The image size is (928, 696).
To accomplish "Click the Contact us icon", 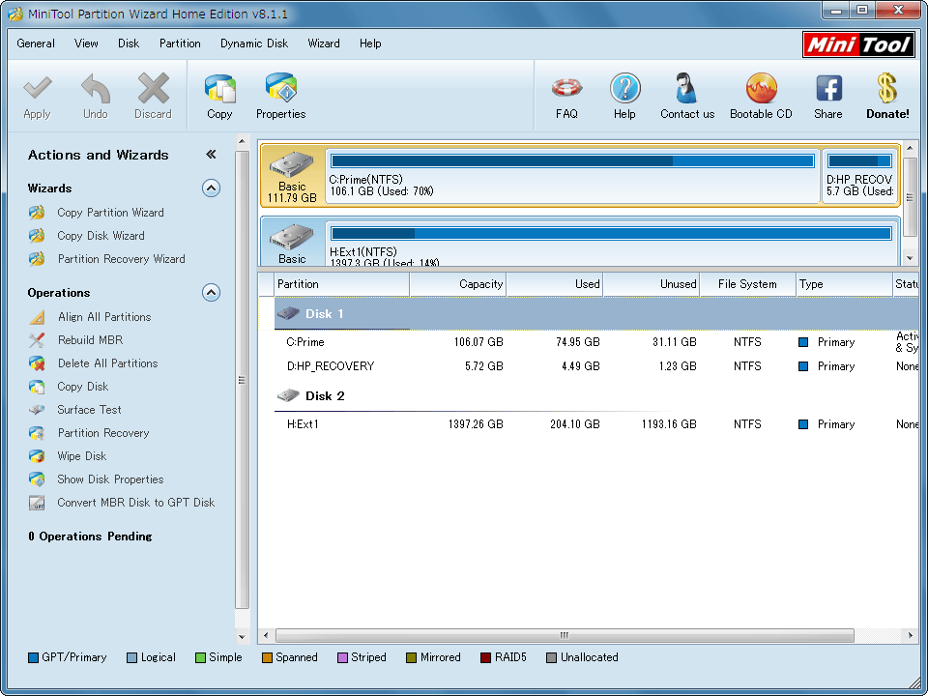I will (687, 88).
